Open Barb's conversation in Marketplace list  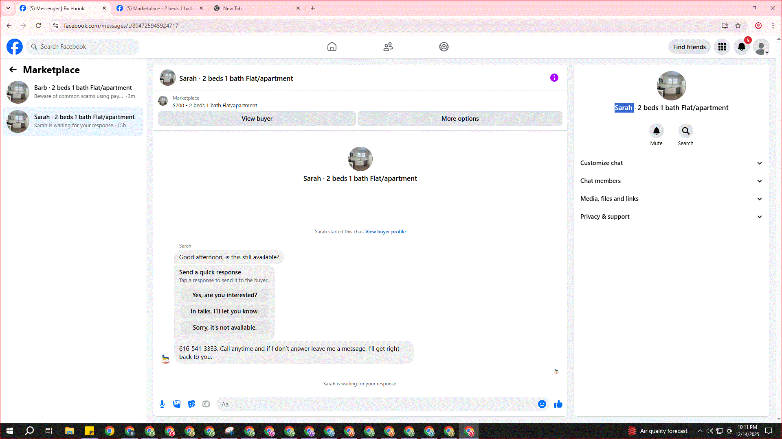click(73, 92)
